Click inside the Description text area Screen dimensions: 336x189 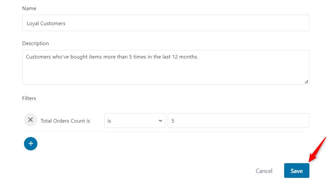click(x=166, y=67)
